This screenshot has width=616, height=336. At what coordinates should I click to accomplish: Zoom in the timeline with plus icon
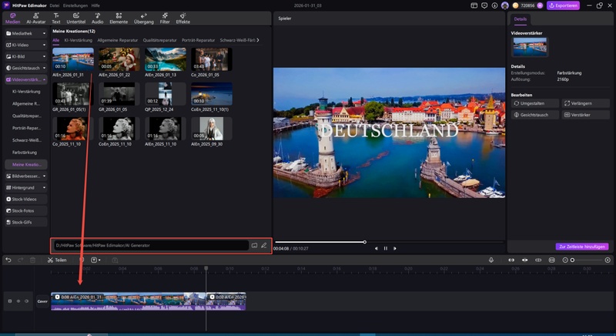[608, 260]
